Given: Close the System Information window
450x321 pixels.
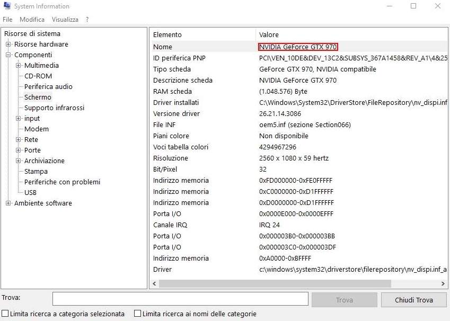Looking at the screenshot, I should (x=437, y=6).
